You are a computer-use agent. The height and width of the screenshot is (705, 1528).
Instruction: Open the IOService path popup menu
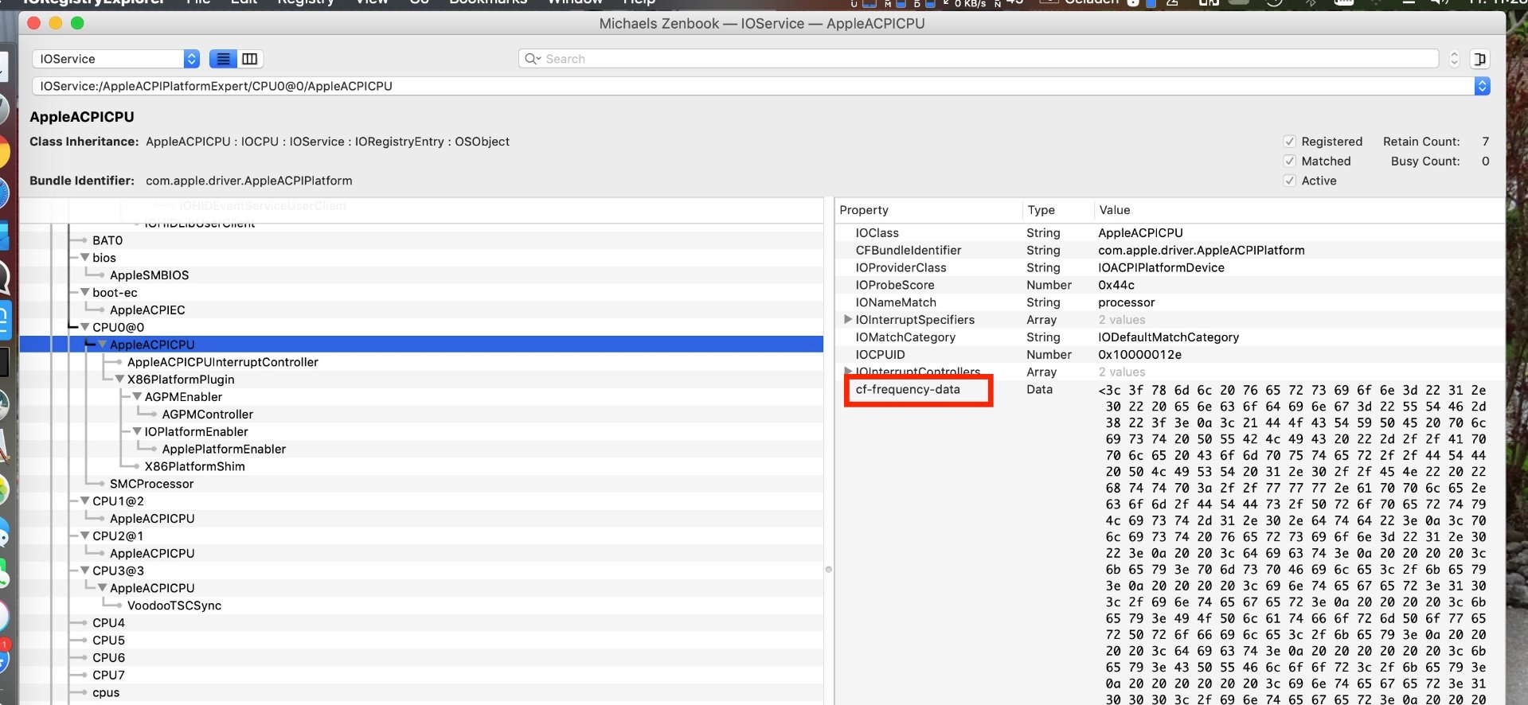point(1482,86)
